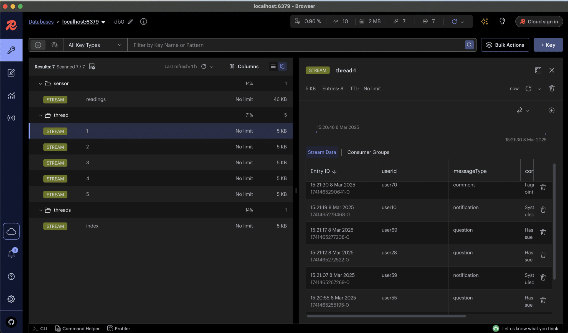Open the All Key Types dropdown

[95, 45]
